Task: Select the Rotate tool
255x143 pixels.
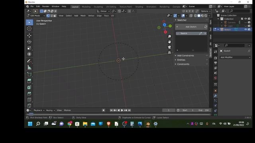Action: 29,42
